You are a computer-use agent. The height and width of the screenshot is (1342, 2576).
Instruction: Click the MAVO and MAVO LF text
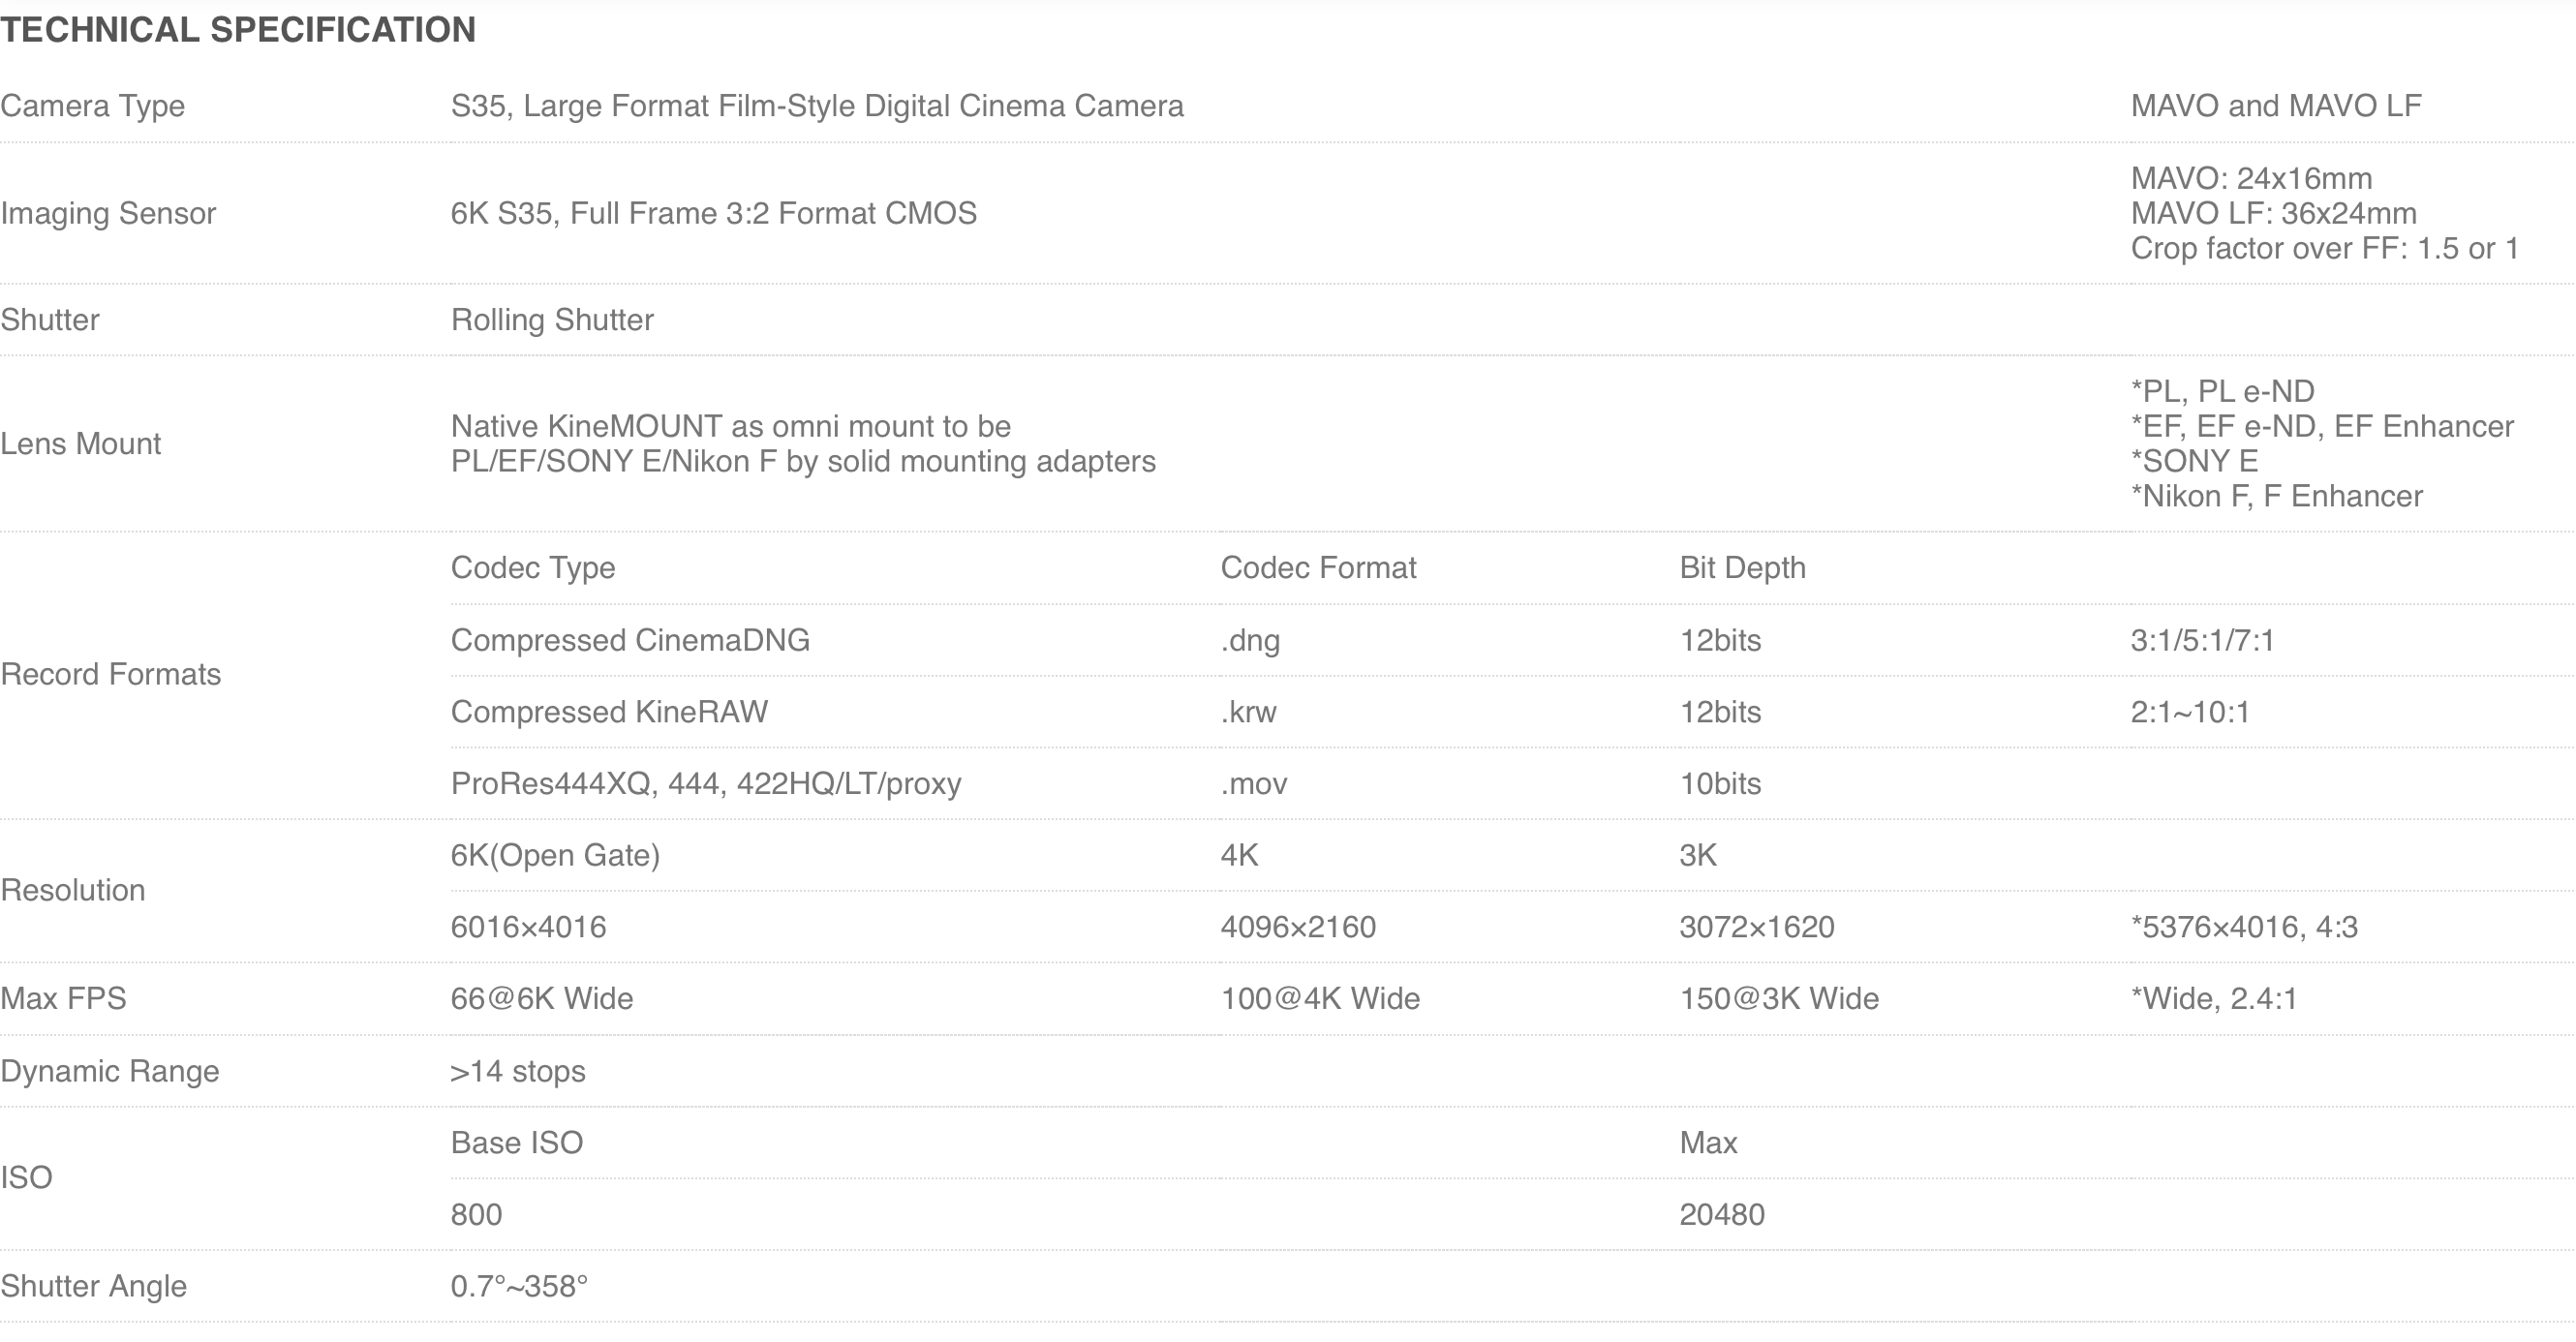tap(2276, 106)
